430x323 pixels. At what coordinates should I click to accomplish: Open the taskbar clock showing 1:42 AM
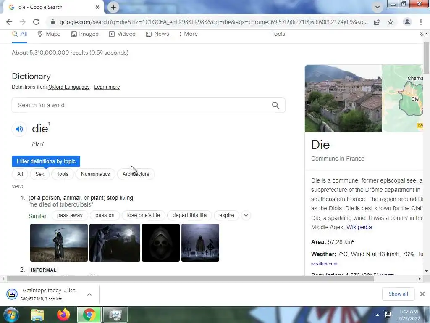[409, 315]
